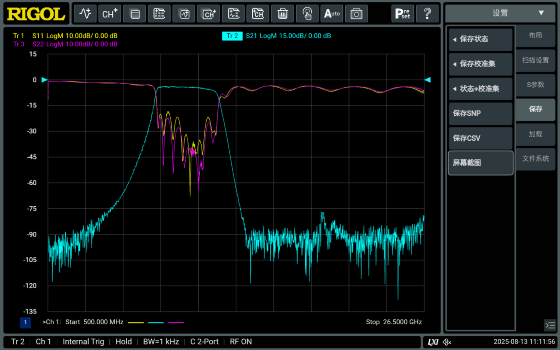Open the S参数 menu item
This screenshot has height=350, width=560.
point(535,85)
